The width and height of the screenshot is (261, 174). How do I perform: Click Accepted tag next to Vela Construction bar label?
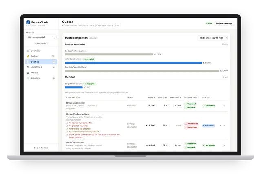pyautogui.click(x=89, y=59)
